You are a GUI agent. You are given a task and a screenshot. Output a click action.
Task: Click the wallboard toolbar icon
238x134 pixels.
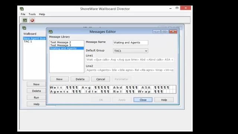25,20
